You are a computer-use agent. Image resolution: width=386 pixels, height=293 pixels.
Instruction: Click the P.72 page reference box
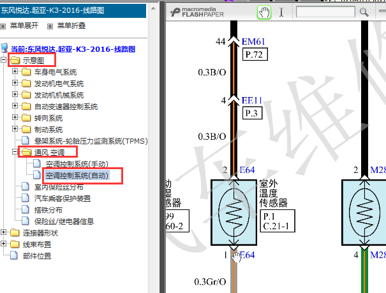pos(255,54)
